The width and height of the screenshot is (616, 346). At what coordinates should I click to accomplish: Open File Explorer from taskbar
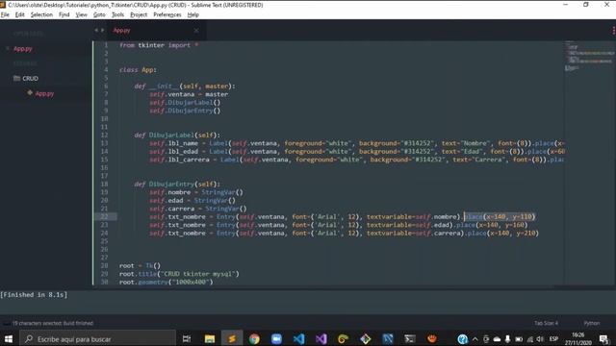(210, 338)
